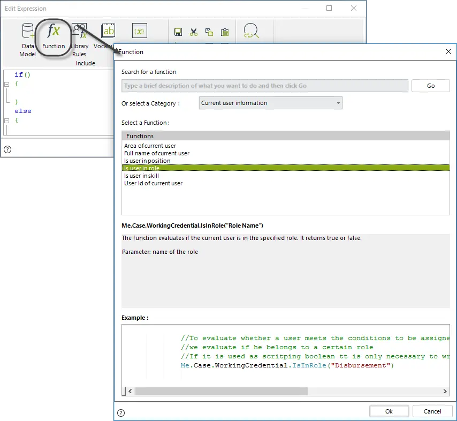This screenshot has height=421, width=457.
Task: Maximize the Edit Expression window
Action: pyautogui.click(x=329, y=8)
